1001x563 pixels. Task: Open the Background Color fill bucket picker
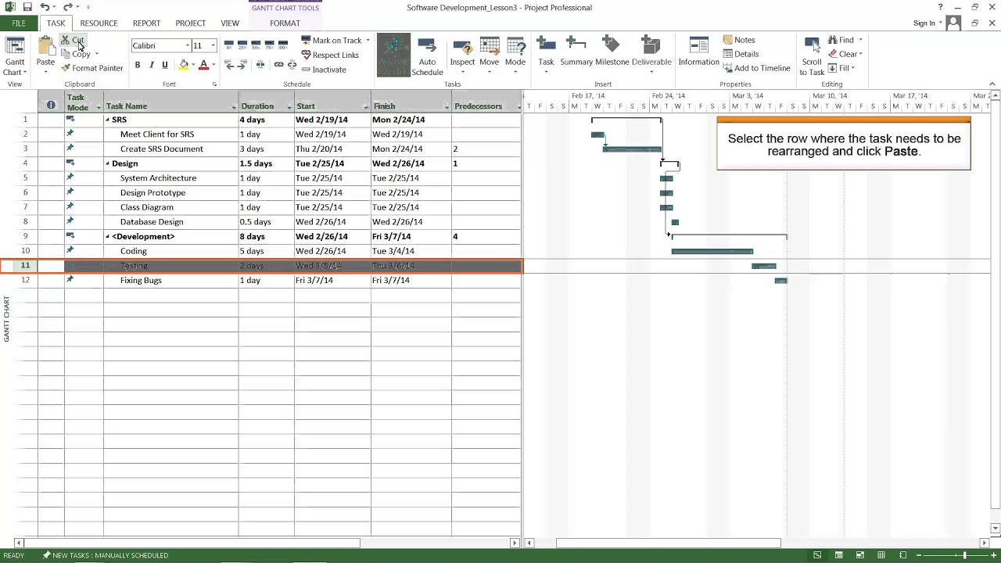pyautogui.click(x=184, y=65)
